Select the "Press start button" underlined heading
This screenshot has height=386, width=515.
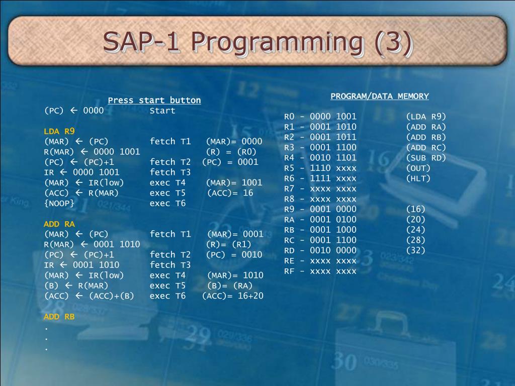coord(154,100)
